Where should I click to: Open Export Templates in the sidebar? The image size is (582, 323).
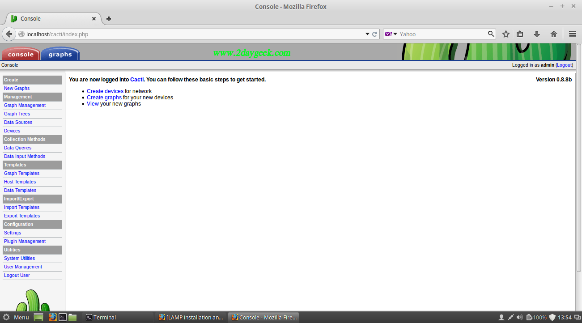[22, 216]
